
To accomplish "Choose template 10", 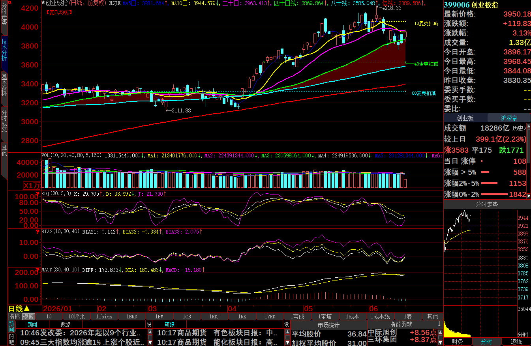I will pyautogui.click(x=49, y=316).
